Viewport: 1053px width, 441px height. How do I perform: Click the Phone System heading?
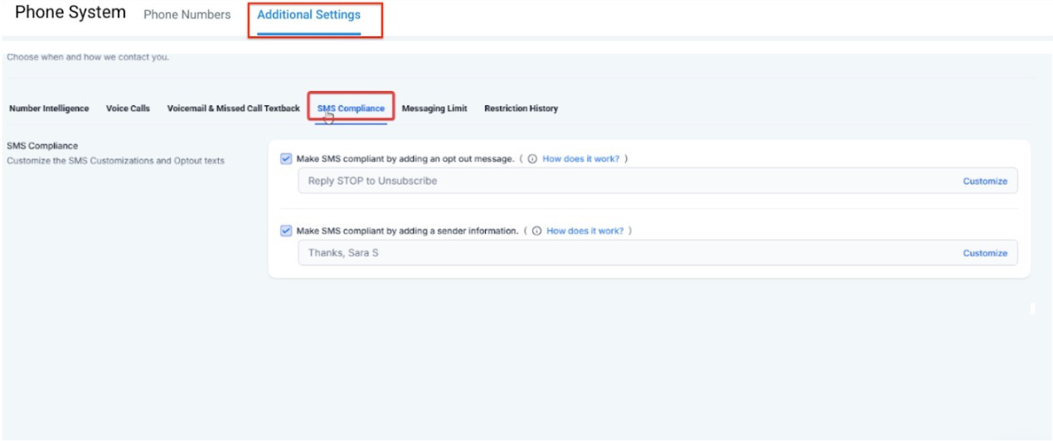coord(70,12)
